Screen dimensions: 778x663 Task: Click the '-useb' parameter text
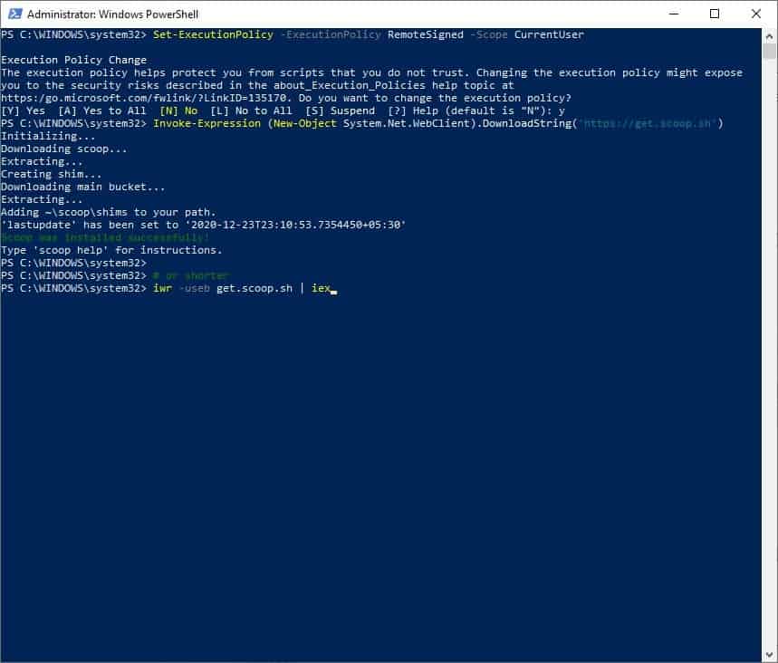point(195,288)
